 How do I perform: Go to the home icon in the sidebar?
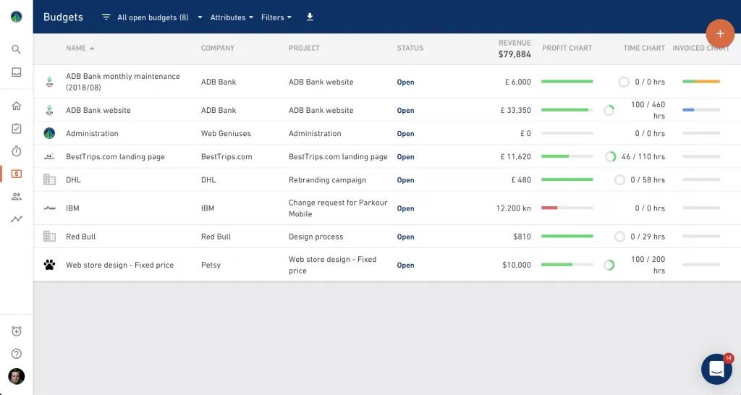(16, 106)
